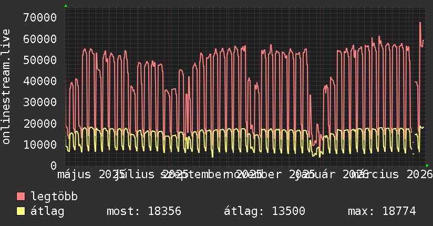Click the 30000 y-axis label

pyautogui.click(x=40, y=102)
